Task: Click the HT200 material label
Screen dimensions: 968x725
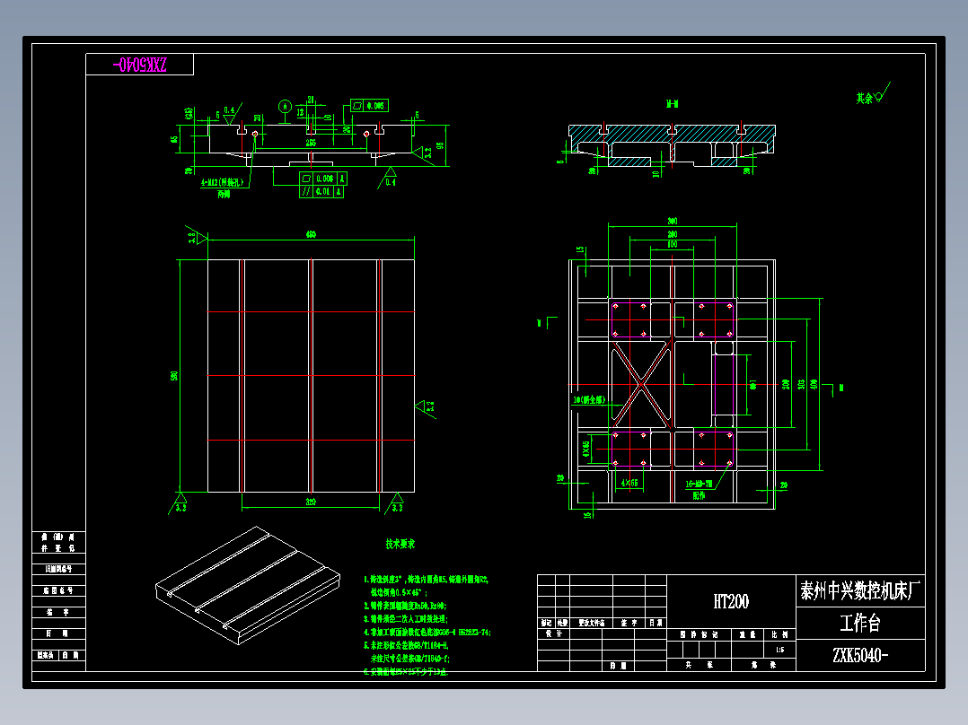Action: 731,601
